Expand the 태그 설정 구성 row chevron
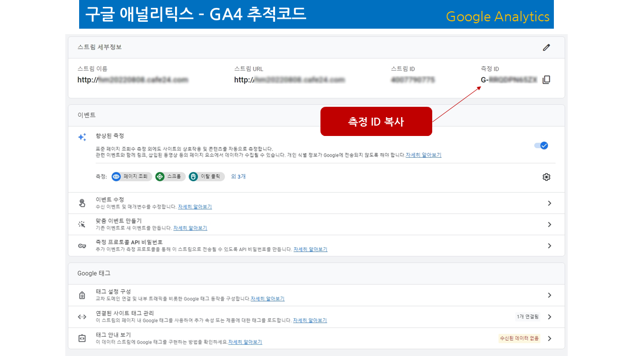 549,295
